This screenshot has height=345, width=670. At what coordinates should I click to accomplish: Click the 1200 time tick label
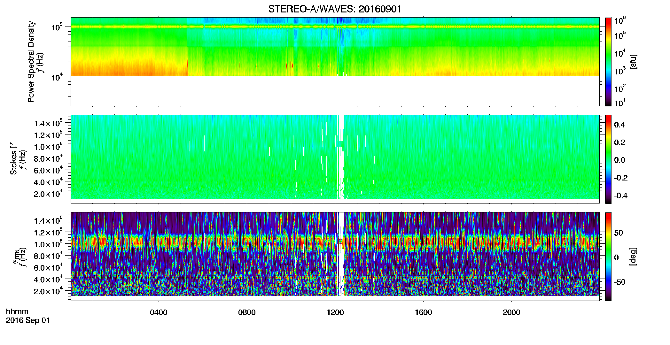(x=335, y=312)
